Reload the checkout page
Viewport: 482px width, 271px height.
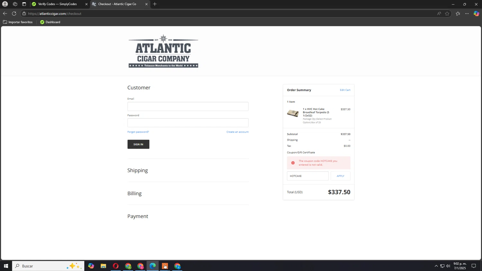[x=14, y=13]
